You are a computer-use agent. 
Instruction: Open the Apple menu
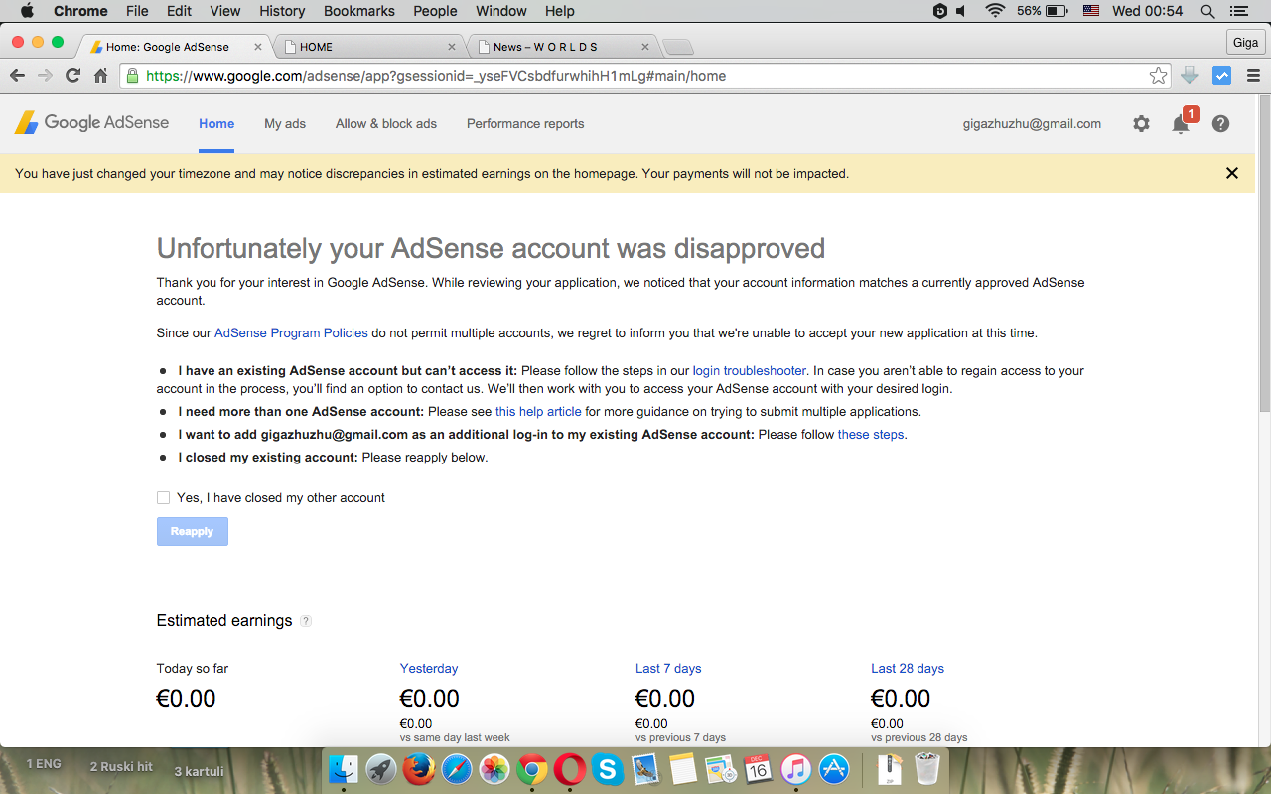26,11
